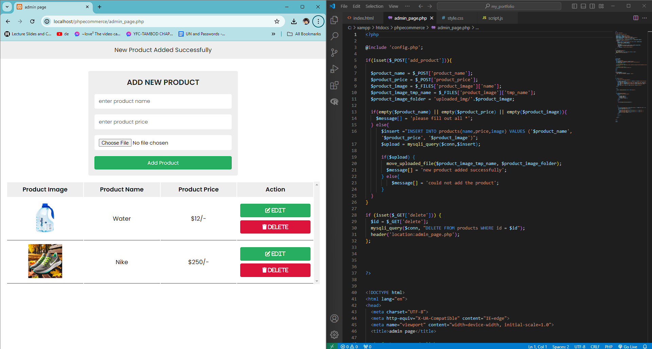Image resolution: width=652 pixels, height=349 pixels.
Task: Open the File menu in VS Code
Action: [344, 6]
